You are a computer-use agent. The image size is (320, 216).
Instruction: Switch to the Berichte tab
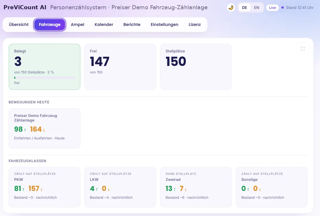point(132,24)
